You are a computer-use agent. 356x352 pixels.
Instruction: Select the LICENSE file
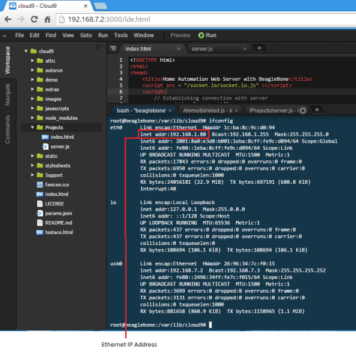(x=54, y=204)
